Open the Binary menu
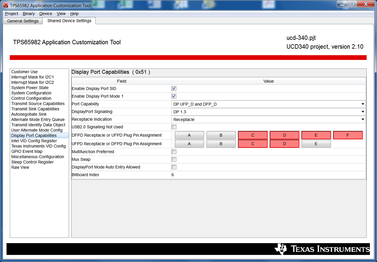This screenshot has width=377, height=262. 29,14
